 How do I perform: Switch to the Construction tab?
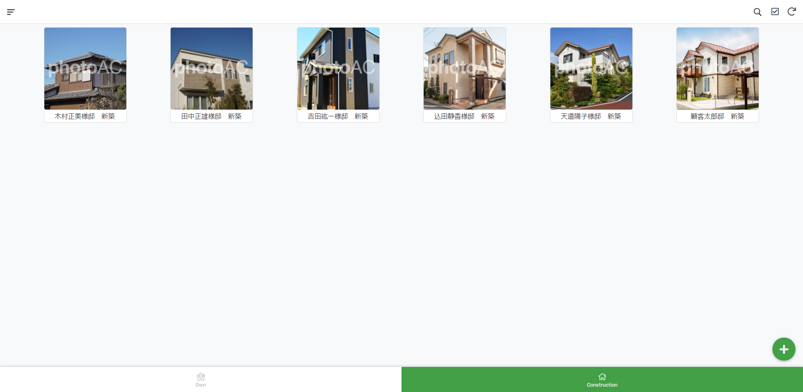(601, 379)
